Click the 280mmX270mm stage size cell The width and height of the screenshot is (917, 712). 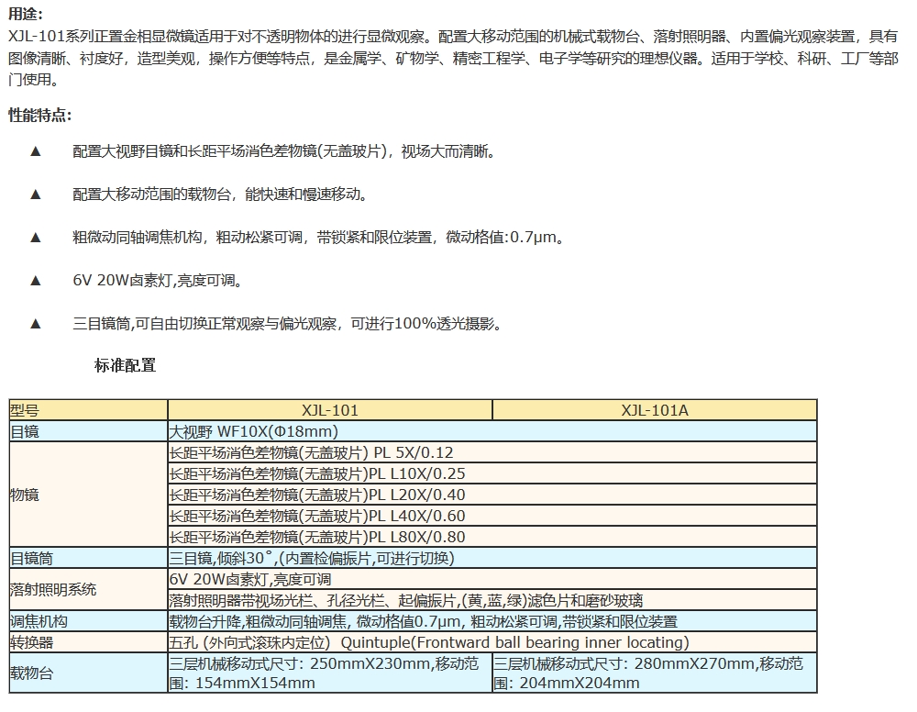(655, 673)
